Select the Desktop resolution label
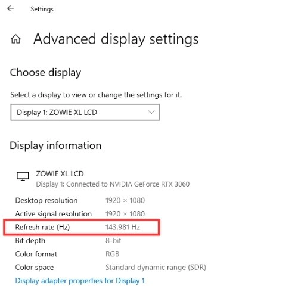298x298 pixels. [46, 200]
